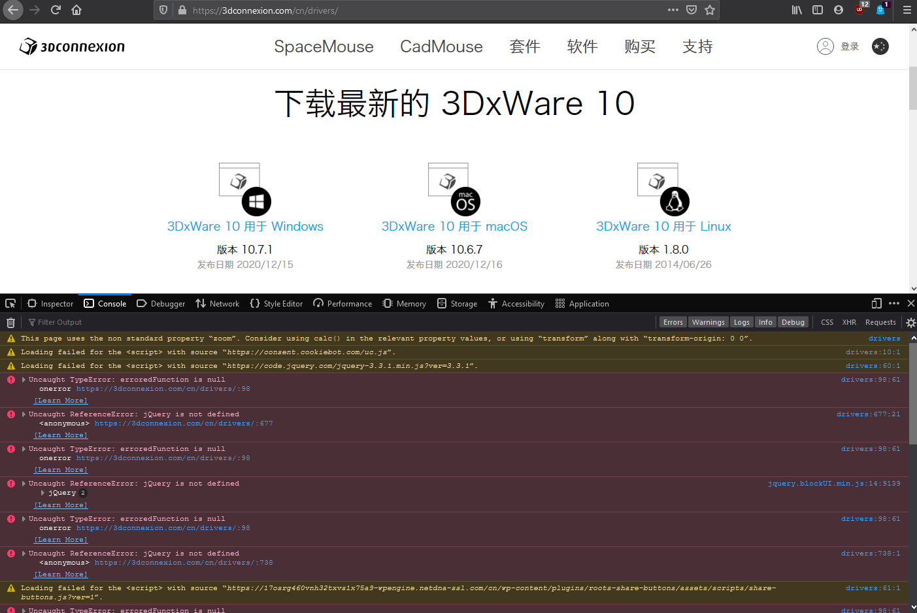This screenshot has width=917, height=613.
Task: Toggle the Debug filter button
Action: click(x=793, y=322)
